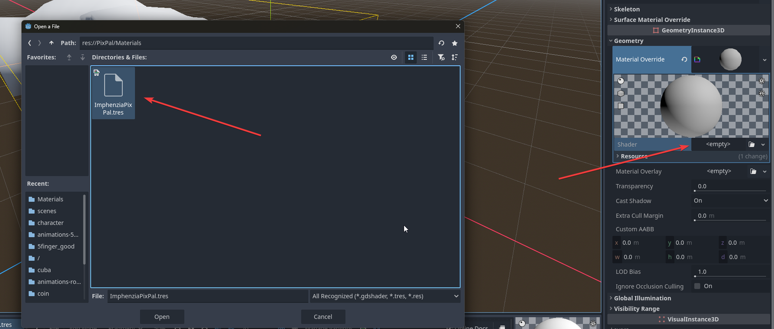Click the back navigation arrow
Screen dimensions: 774x329
[x=30, y=43]
